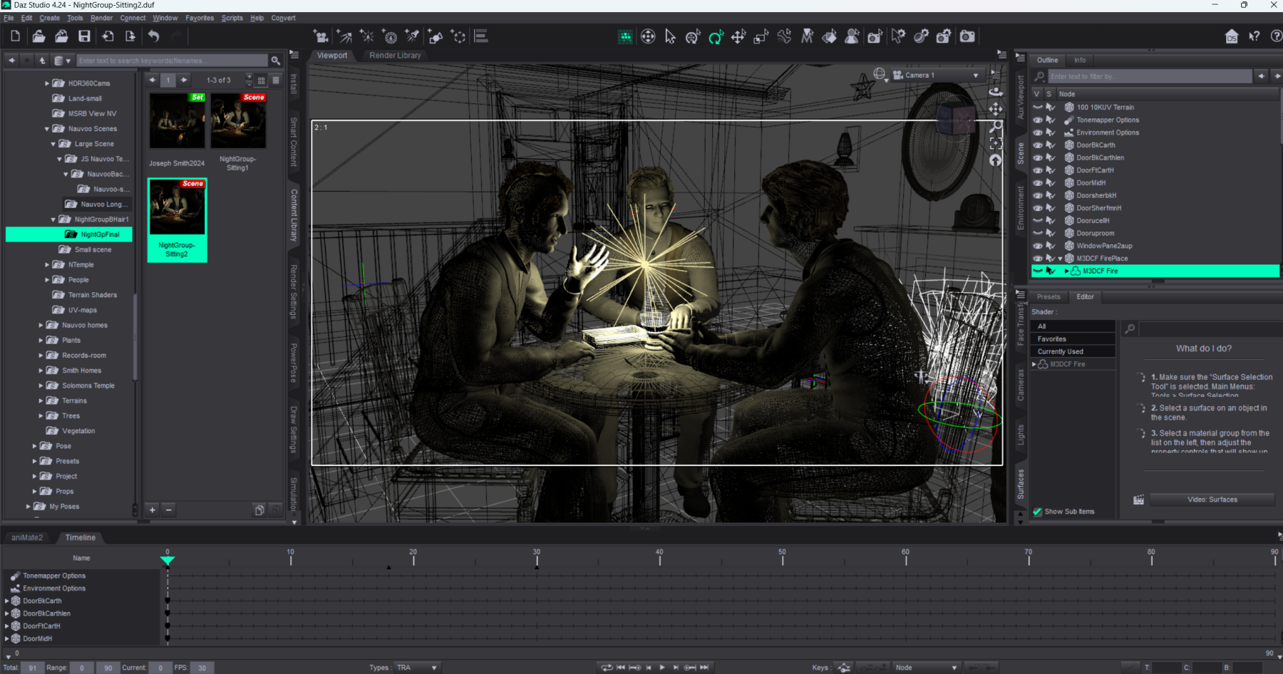Toggle visibility eye for Tonemapper Options
The image size is (1283, 674).
(x=1038, y=120)
